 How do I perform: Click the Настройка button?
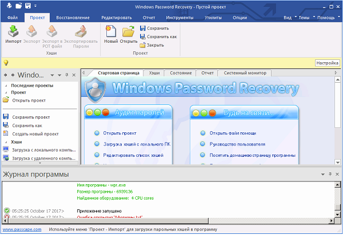point(327,63)
